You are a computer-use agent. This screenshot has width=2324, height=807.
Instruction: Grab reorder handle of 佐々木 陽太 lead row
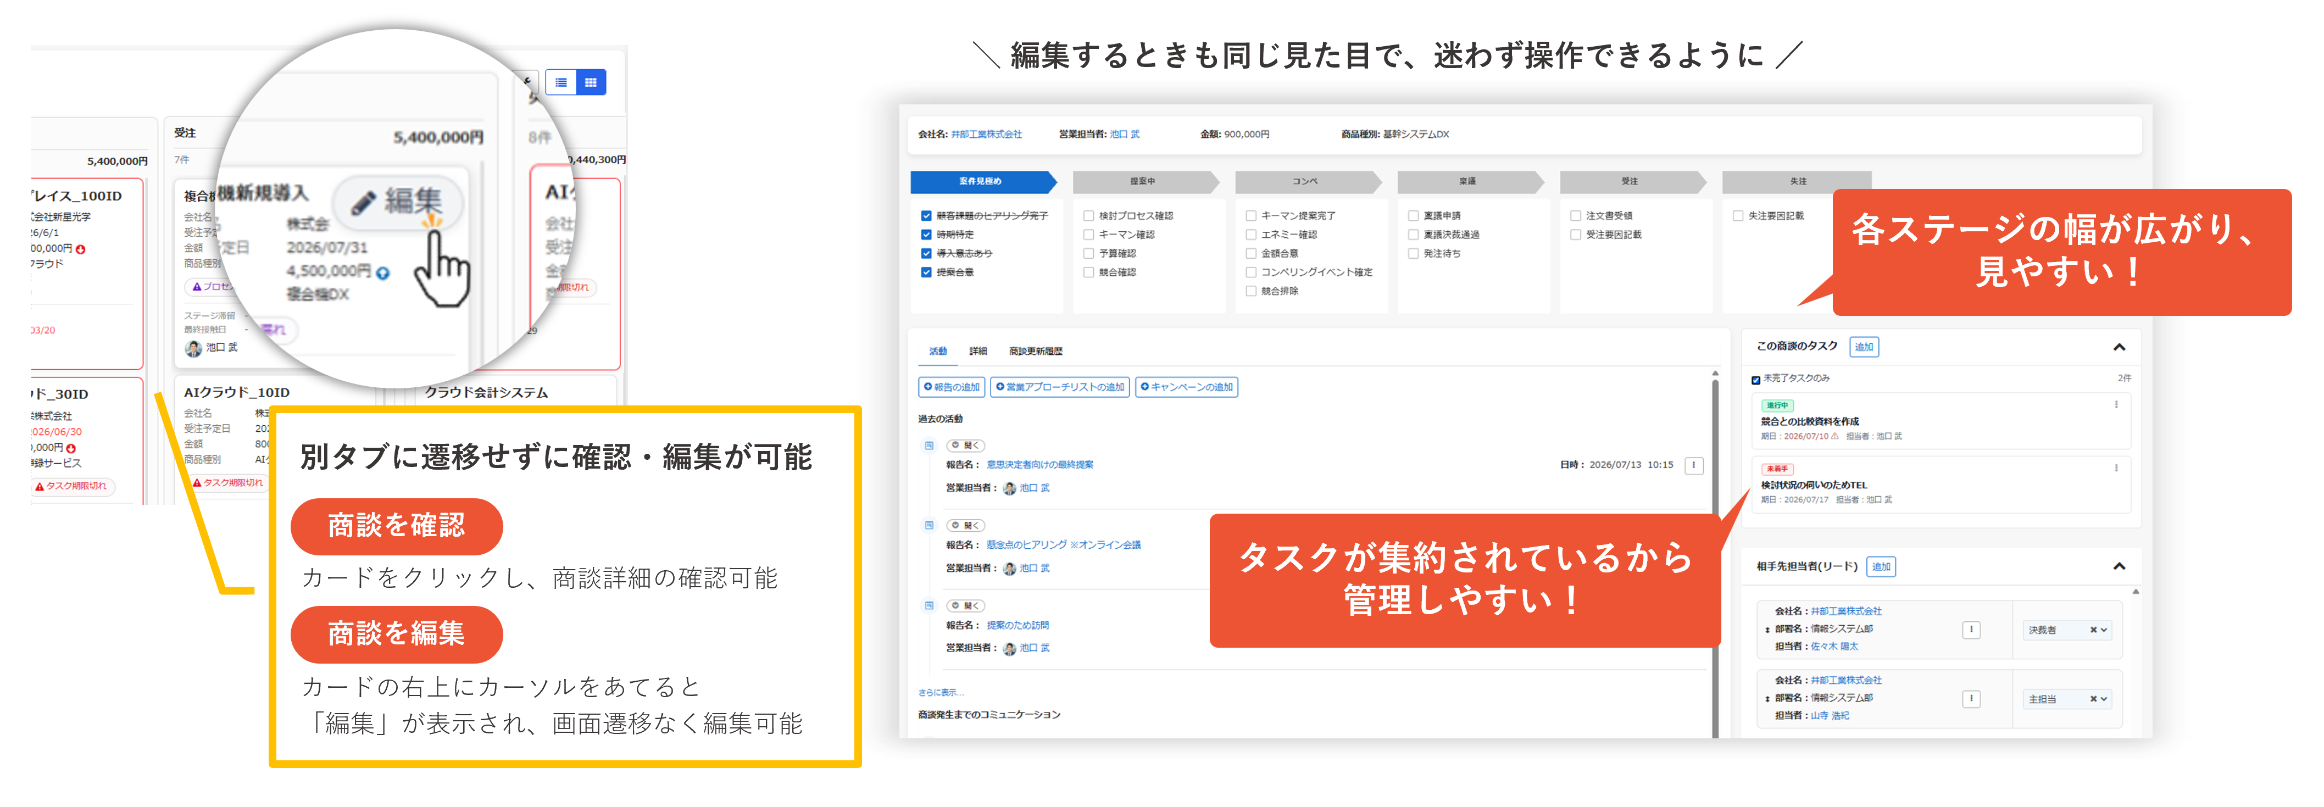(1766, 630)
